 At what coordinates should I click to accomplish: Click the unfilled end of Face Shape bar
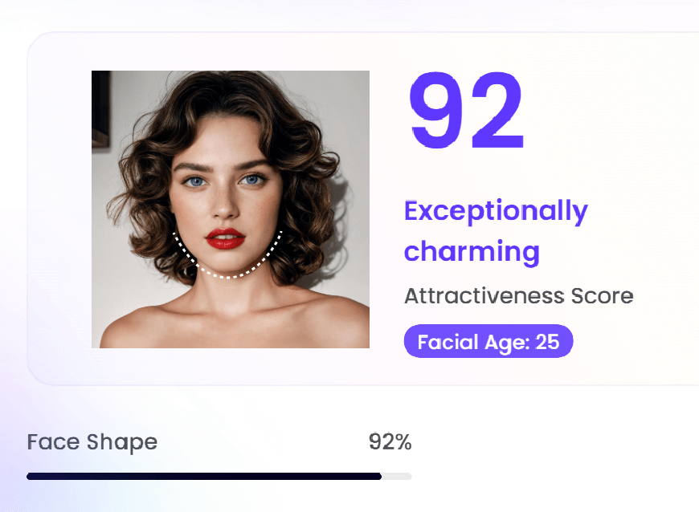[x=397, y=476]
